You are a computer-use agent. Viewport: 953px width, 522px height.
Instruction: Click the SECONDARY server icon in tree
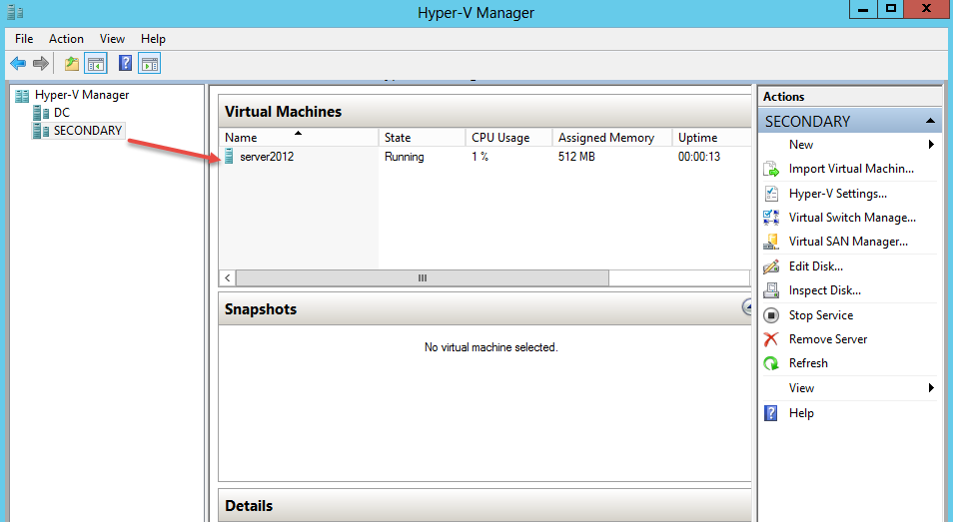[41, 131]
